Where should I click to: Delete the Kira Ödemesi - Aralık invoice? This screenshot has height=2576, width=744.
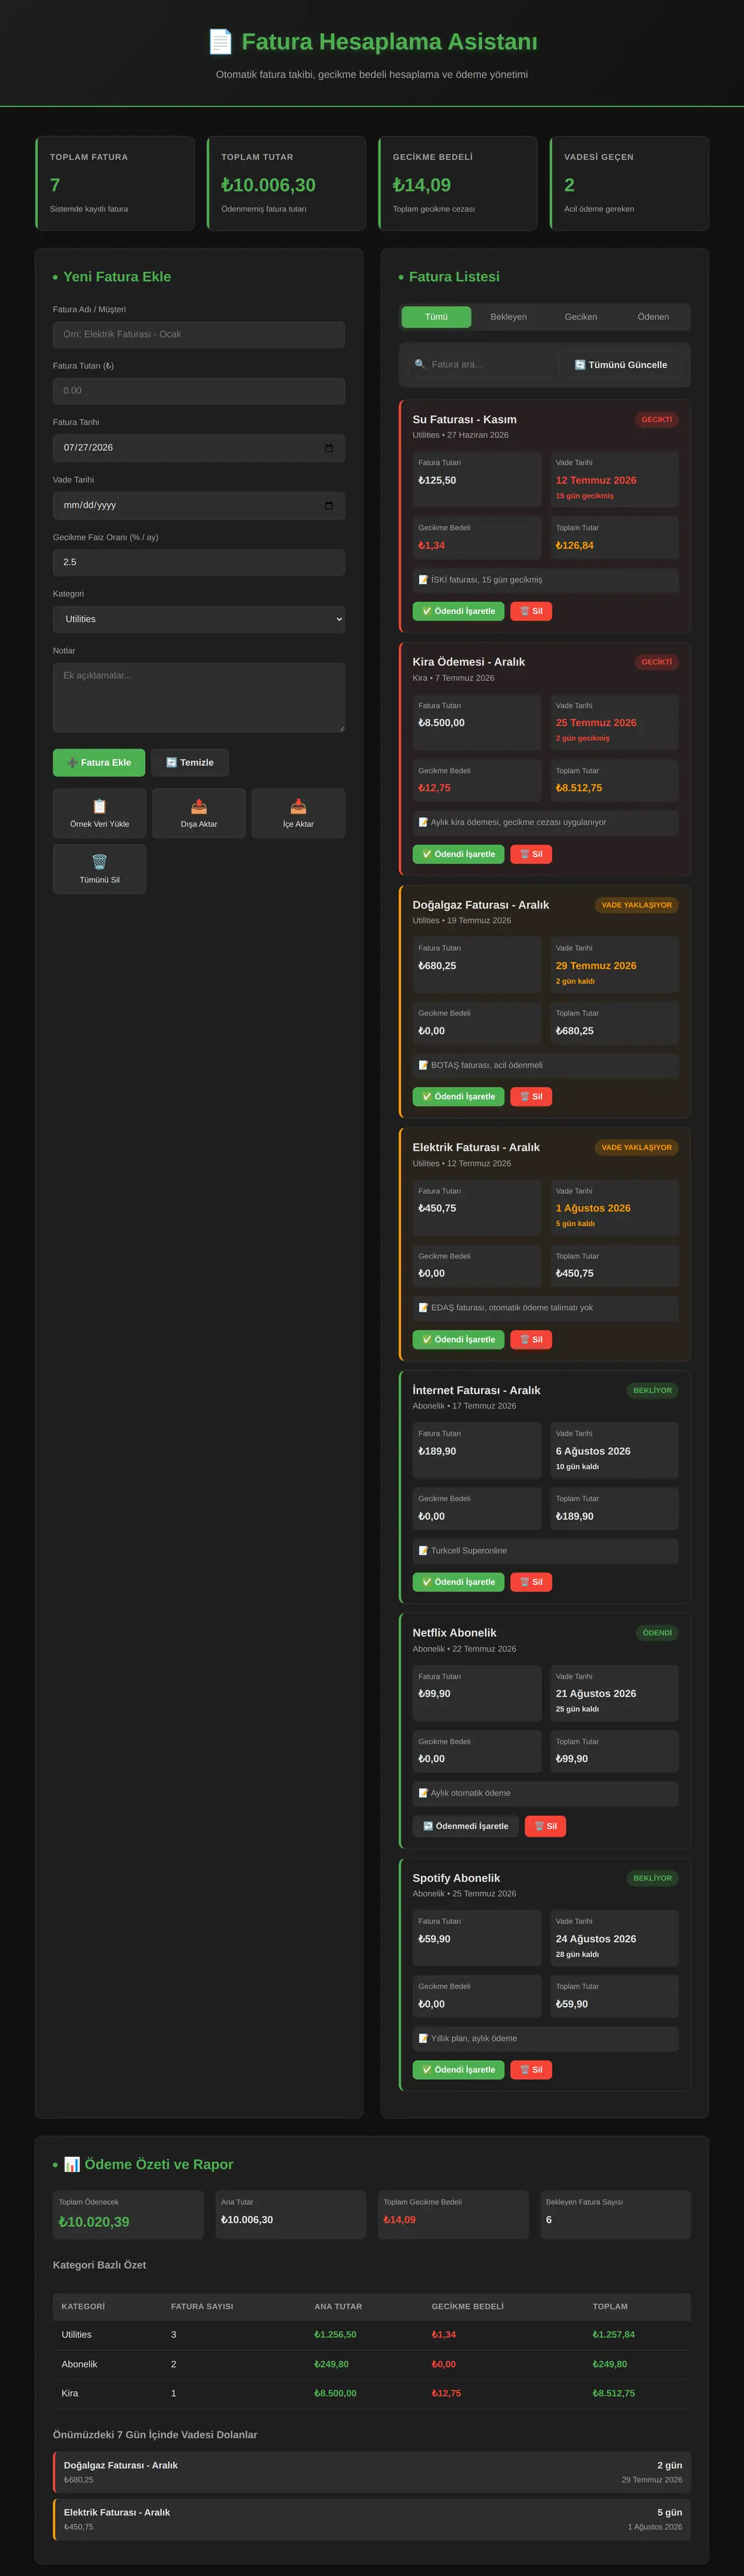coord(531,854)
